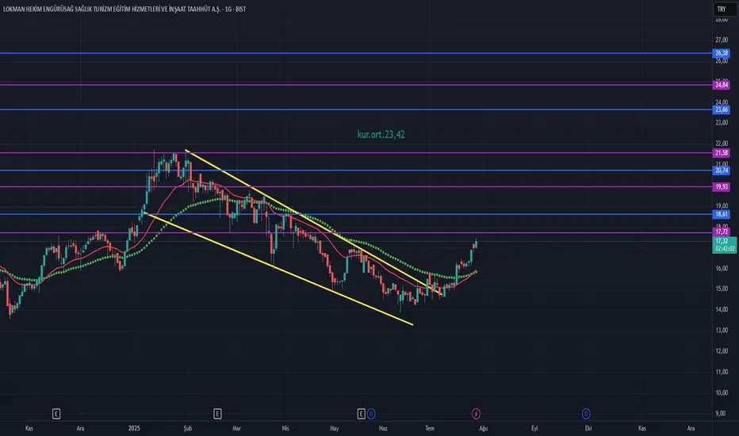Click the May month label on time axis
This screenshot has height=436, width=739.
click(334, 428)
